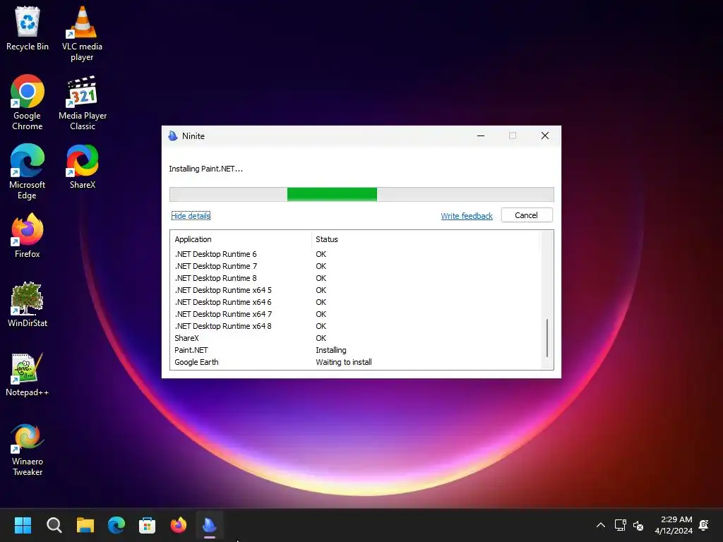Open File Explorer from the taskbar
This screenshot has width=723, height=542.
(x=85, y=525)
